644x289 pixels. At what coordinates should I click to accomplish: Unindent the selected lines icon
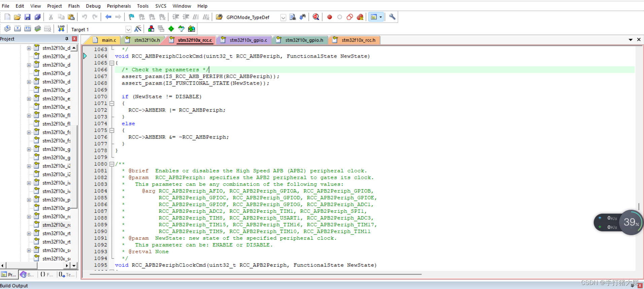click(x=186, y=17)
